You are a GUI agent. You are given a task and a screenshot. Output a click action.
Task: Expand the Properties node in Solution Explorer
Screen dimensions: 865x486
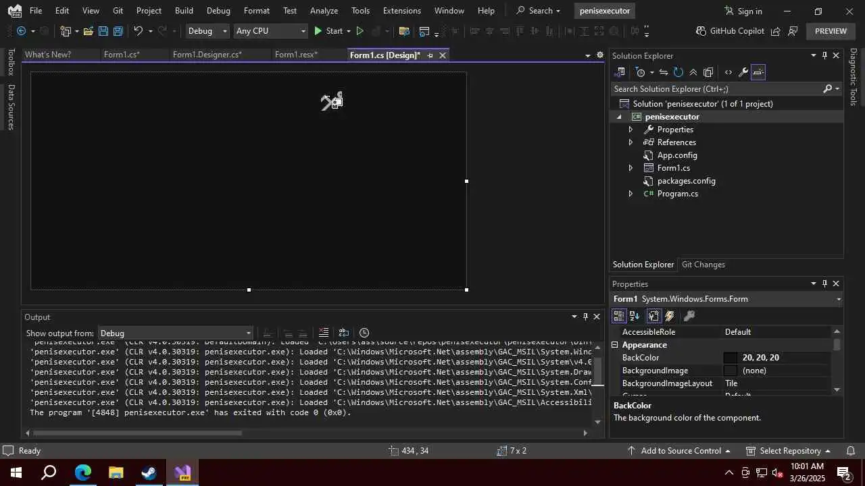coord(631,130)
